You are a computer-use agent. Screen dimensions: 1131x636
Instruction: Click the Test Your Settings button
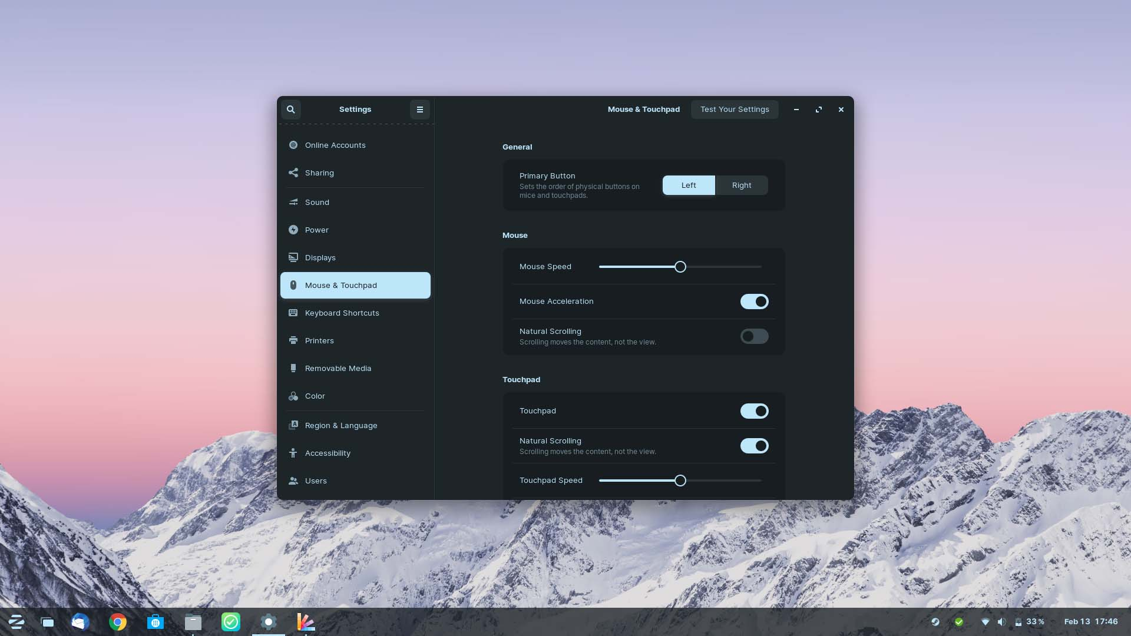point(734,110)
